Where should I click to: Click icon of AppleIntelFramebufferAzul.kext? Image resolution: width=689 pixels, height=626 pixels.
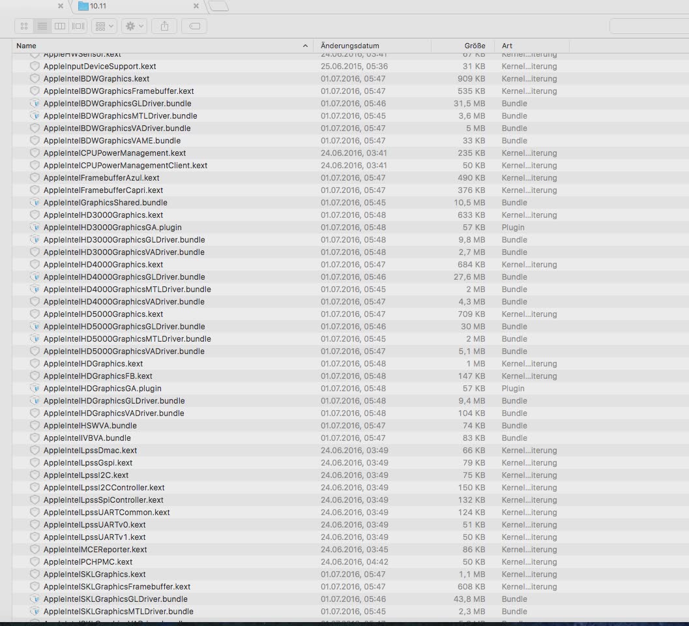(x=35, y=177)
